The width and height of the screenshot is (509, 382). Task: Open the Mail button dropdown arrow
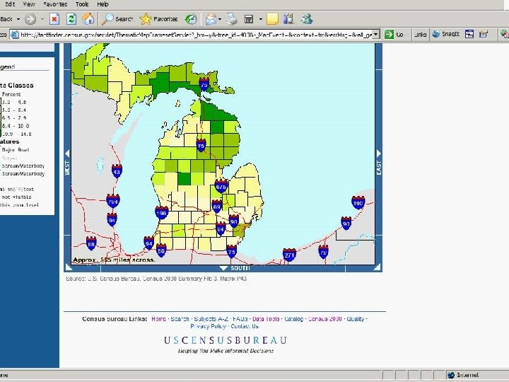point(220,19)
